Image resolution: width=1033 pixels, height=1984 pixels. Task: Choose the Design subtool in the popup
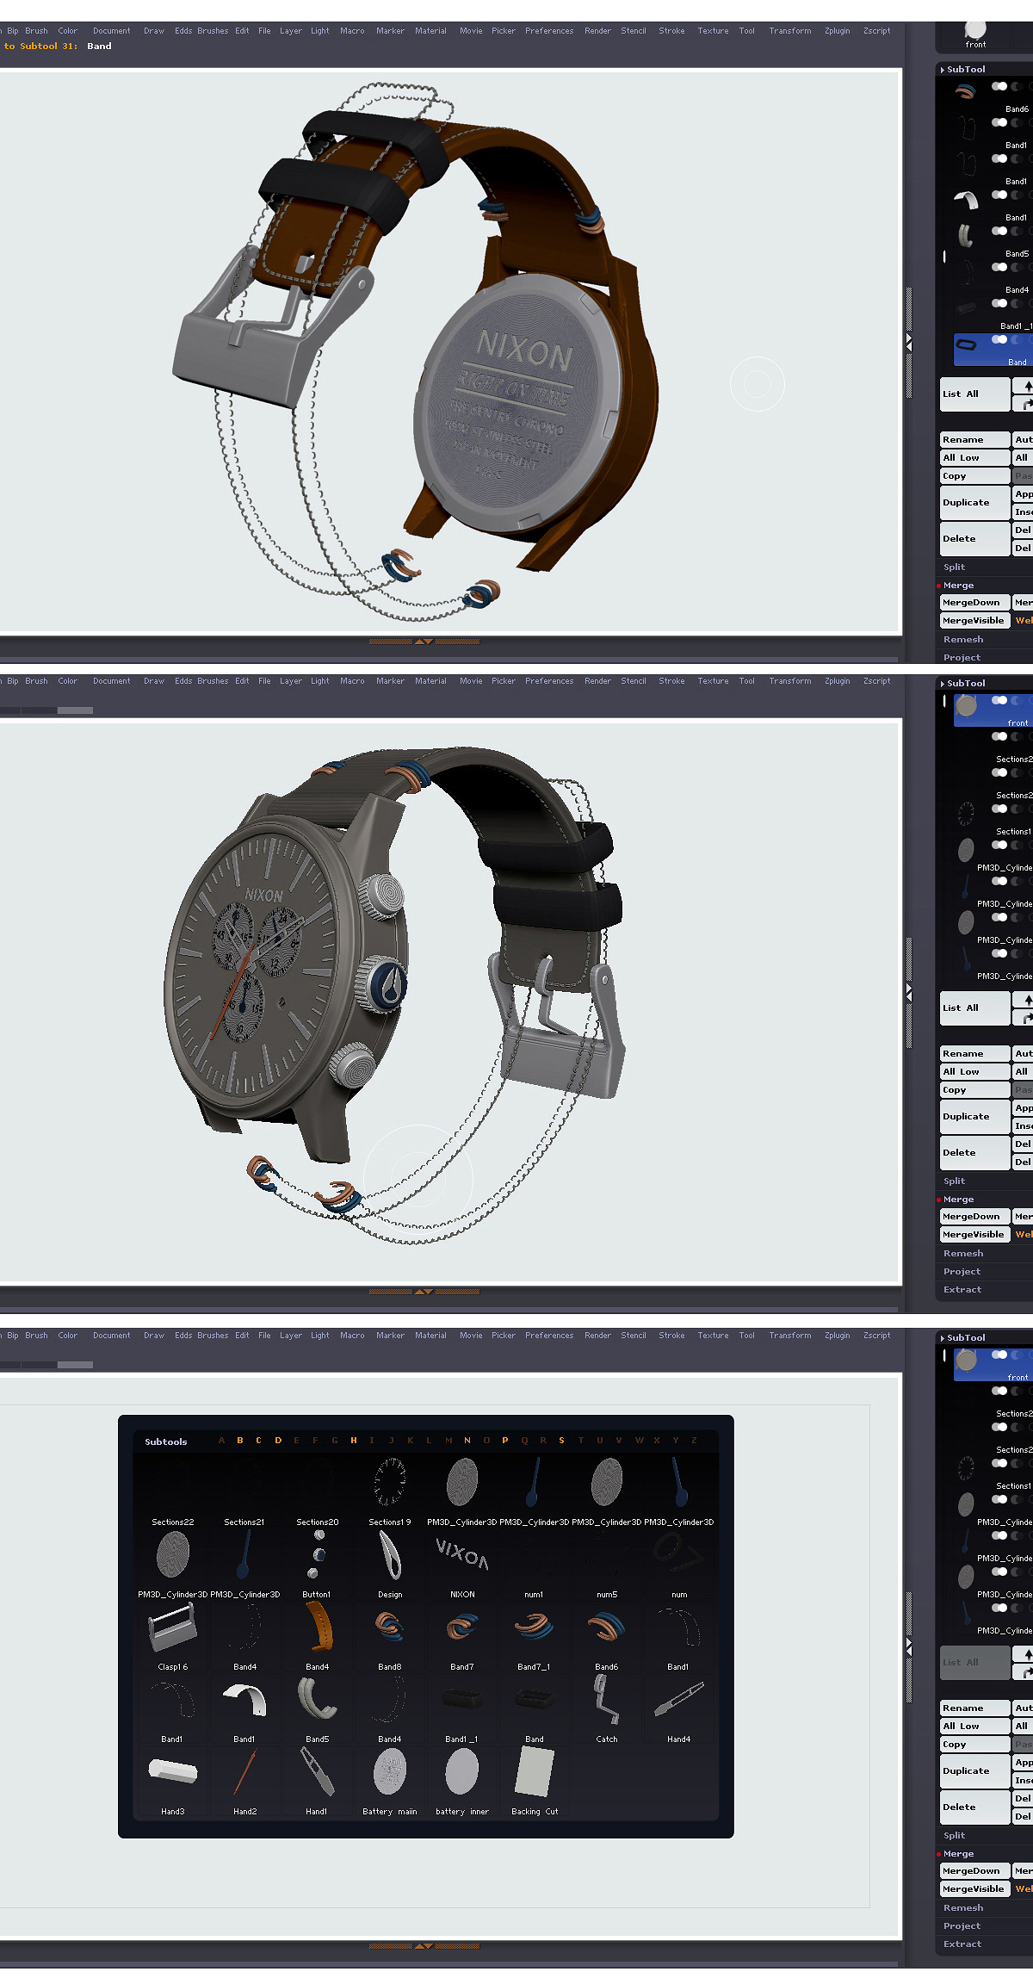pyautogui.click(x=390, y=1563)
